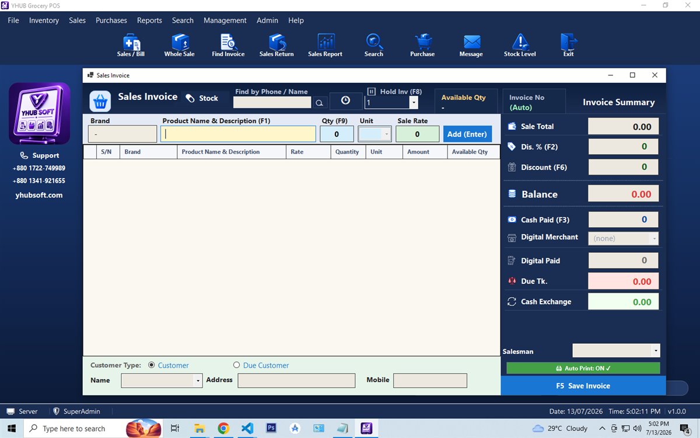This screenshot has width=700, height=438.
Task: Click the Mobile input field
Action: click(x=430, y=381)
